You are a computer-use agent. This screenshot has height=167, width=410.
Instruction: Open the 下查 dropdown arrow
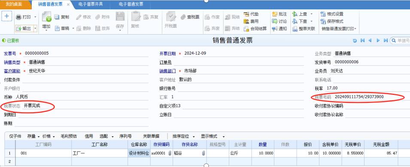tap(311, 21)
